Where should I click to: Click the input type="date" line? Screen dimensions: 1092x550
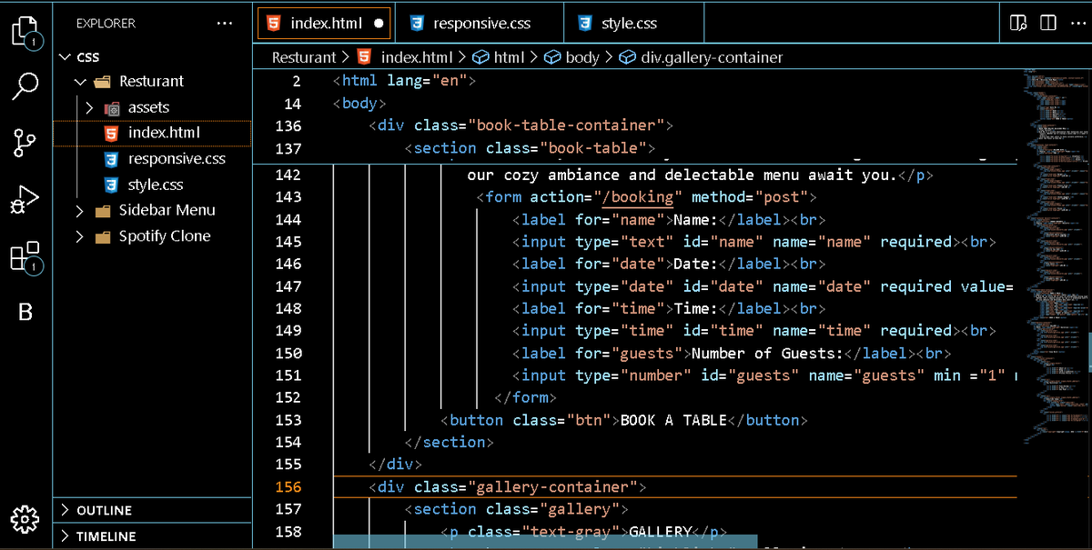coord(763,286)
